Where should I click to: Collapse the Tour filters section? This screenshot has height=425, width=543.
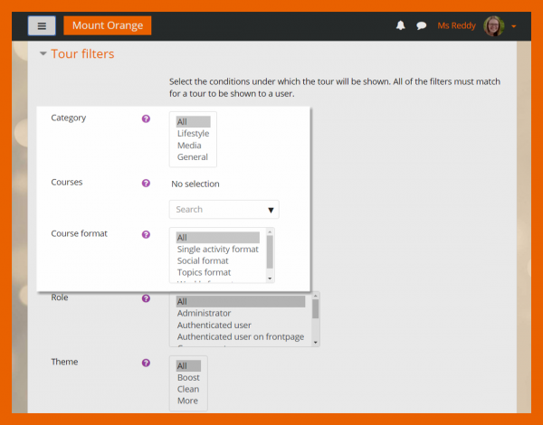43,53
